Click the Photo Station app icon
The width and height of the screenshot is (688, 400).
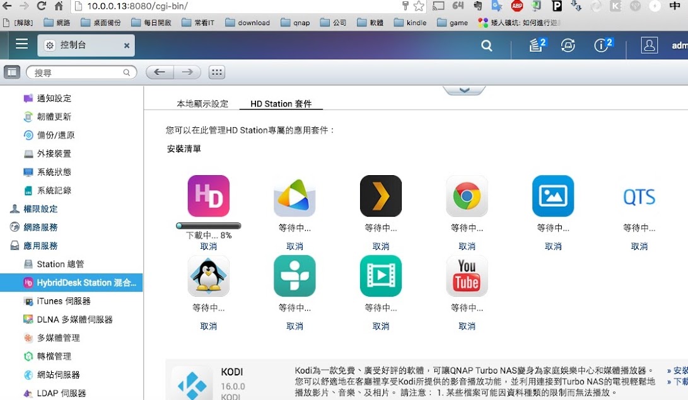[x=553, y=196]
